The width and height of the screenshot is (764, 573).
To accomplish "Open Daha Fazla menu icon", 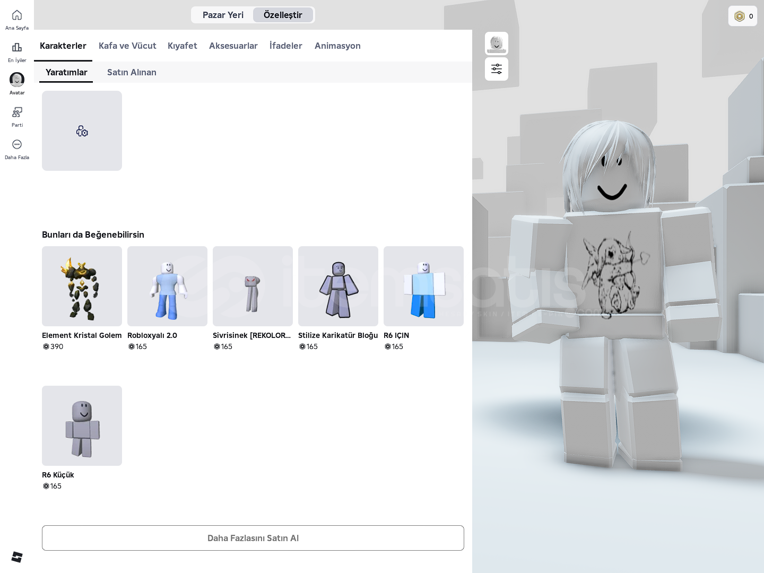I will coord(17,145).
